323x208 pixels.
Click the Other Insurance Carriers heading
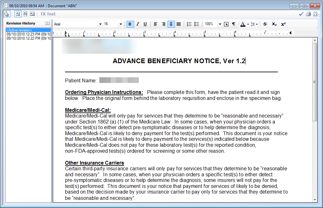pos(95,163)
